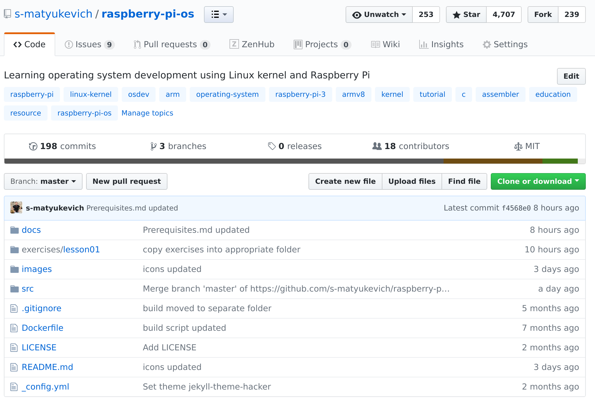Click the images folder icon
This screenshot has height=402, width=595.
point(15,269)
